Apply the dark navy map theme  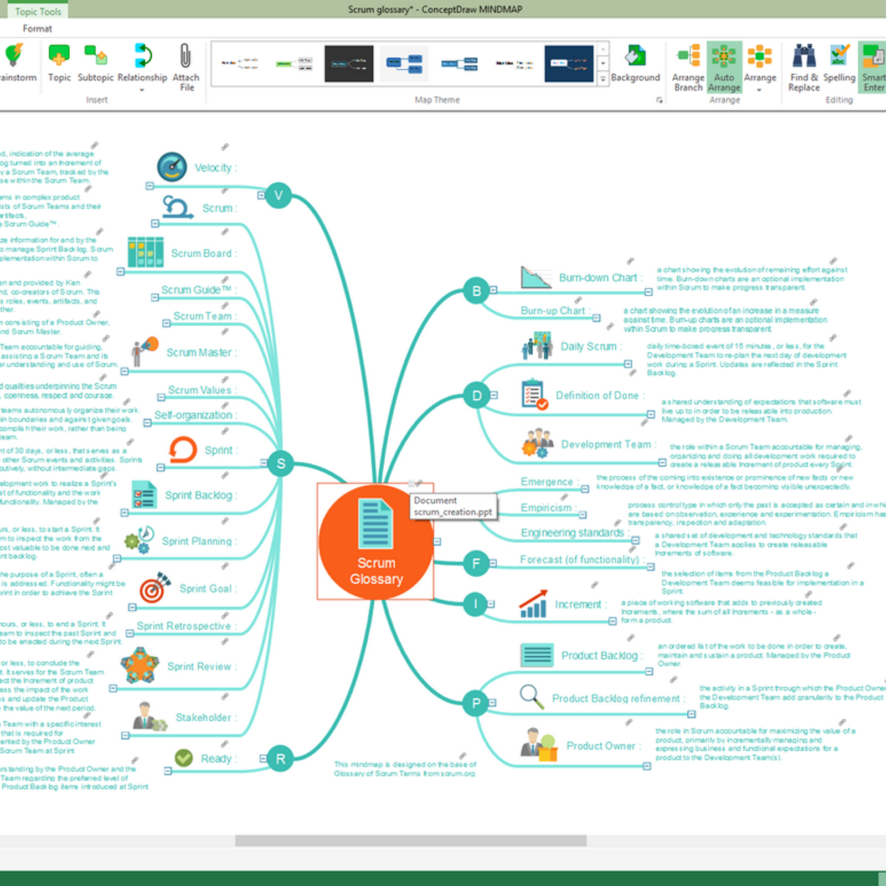(569, 63)
